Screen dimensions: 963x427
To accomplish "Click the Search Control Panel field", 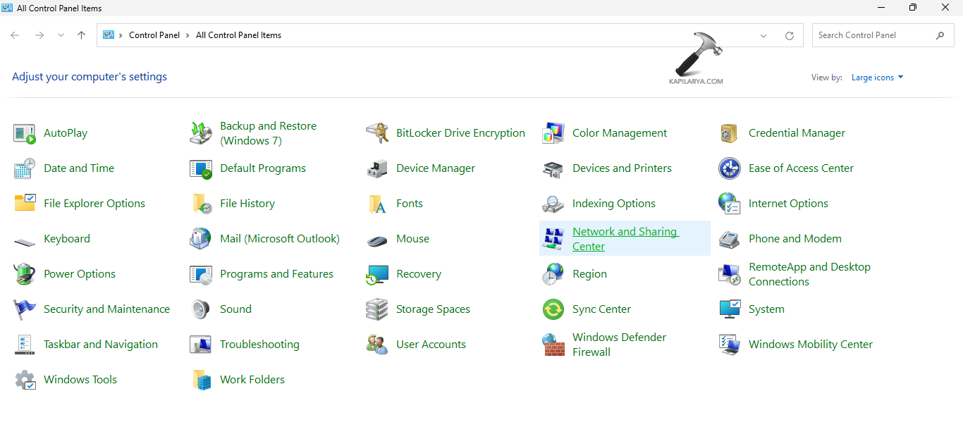I will coord(874,35).
